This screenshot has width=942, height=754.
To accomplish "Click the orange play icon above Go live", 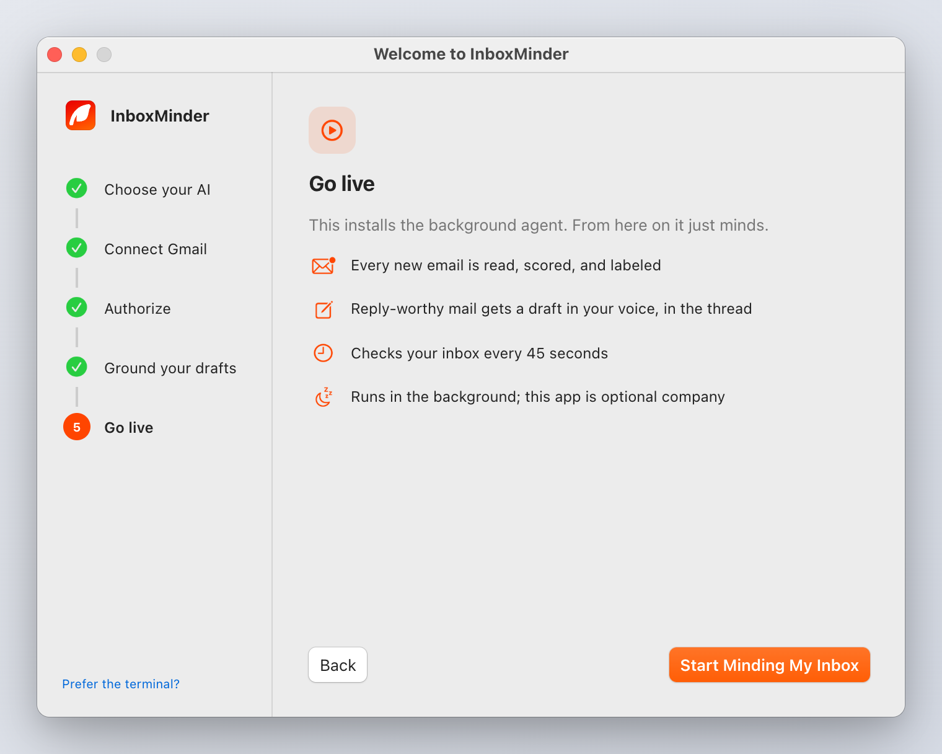I will click(332, 130).
